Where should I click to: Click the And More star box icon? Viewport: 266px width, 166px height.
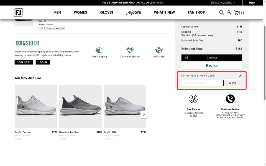(x=158, y=50)
